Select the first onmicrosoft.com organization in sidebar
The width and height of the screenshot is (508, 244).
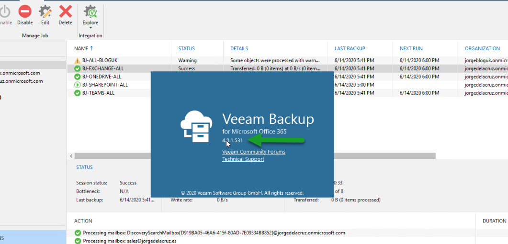[20, 73]
